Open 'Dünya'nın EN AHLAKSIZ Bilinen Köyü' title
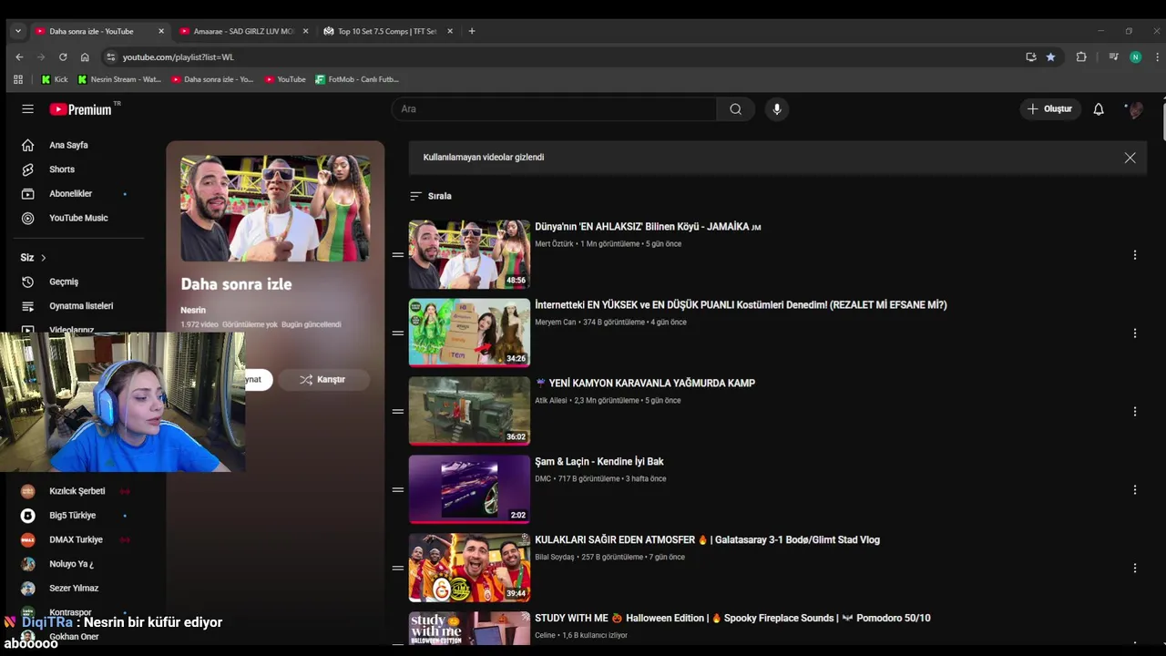Image resolution: width=1166 pixels, height=656 pixels. [x=648, y=227]
